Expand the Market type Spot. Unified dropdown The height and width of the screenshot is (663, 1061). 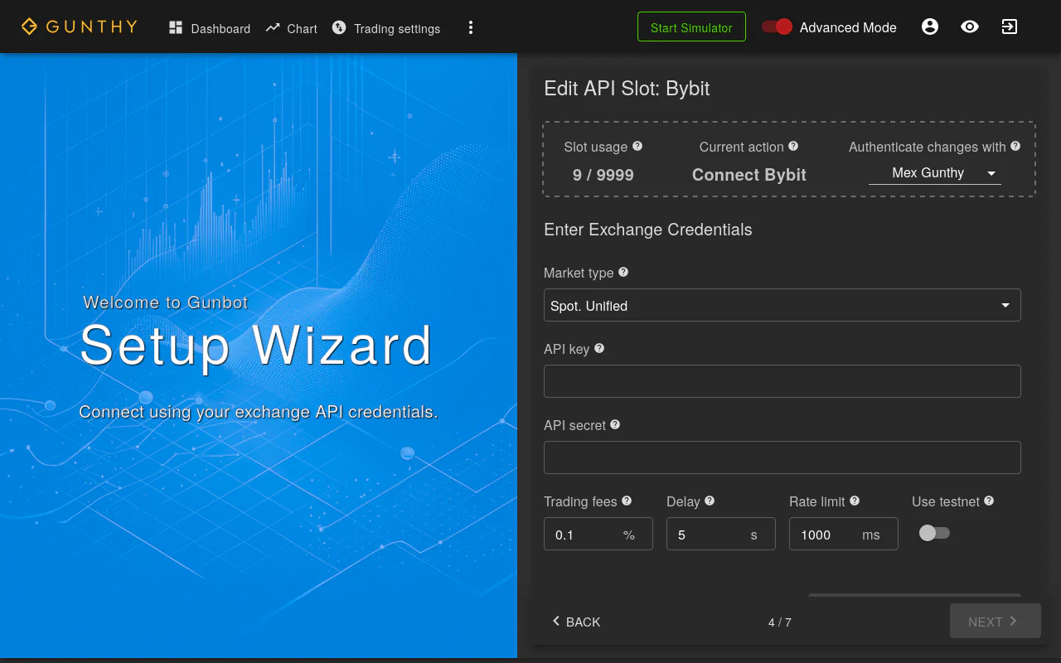(x=782, y=305)
